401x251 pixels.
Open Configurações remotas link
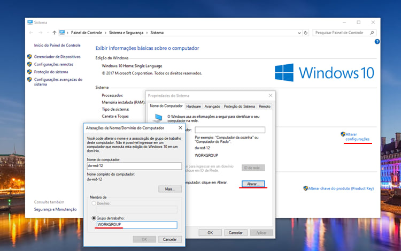[x=53, y=64]
